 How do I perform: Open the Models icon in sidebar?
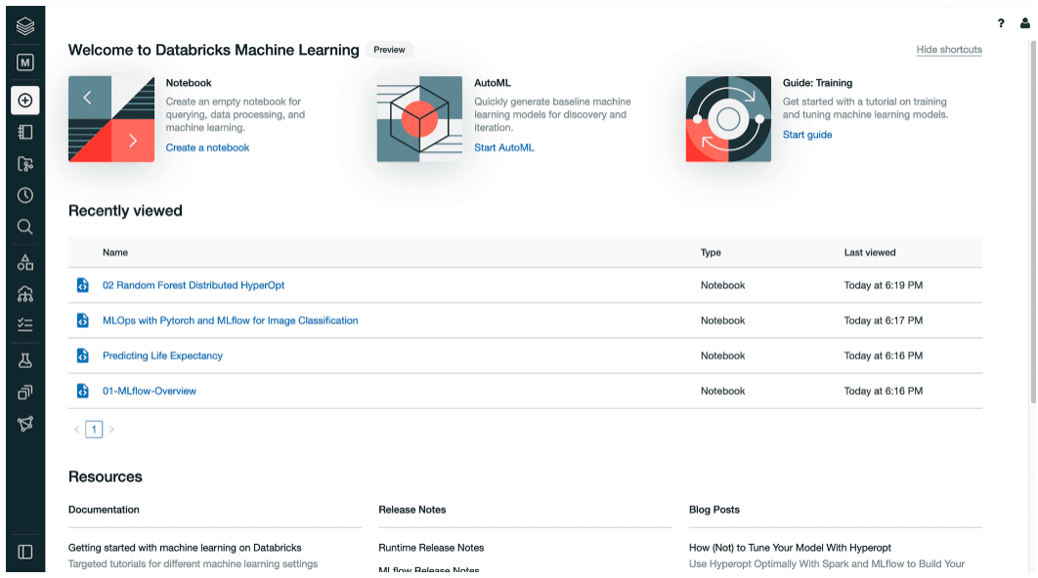25,424
